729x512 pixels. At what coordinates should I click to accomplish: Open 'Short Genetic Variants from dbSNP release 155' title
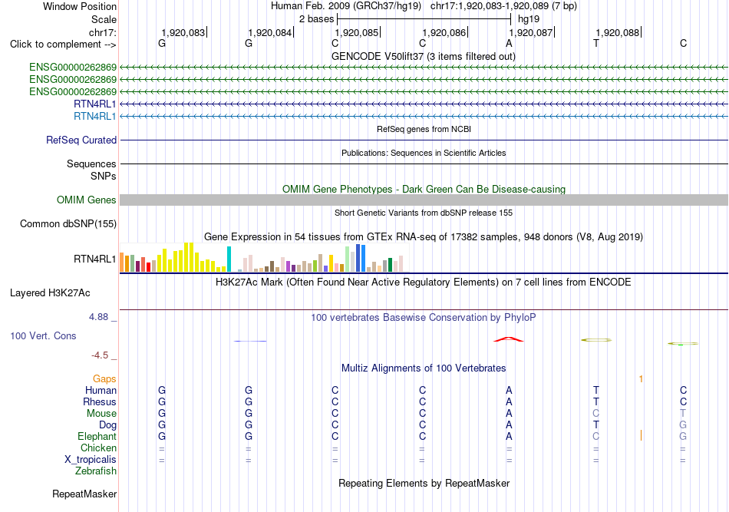point(424,213)
